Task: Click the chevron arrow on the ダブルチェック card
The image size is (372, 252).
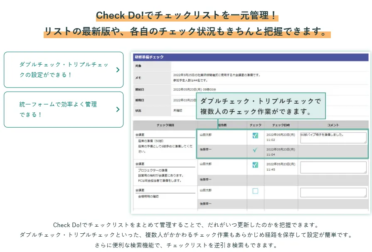Action: coord(118,70)
